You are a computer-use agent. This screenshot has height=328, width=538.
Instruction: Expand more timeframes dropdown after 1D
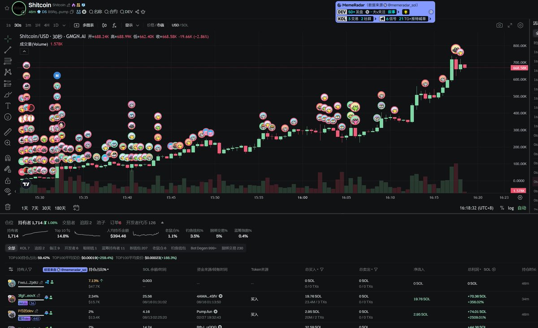[64, 26]
